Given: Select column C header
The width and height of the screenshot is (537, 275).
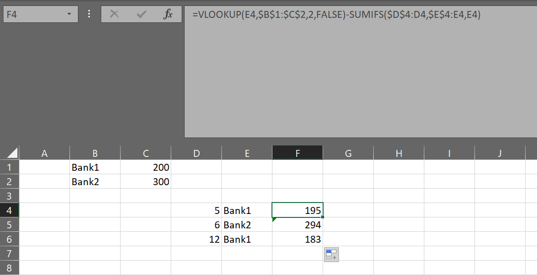Looking at the screenshot, I should 145,153.
